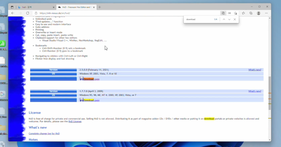This screenshot has width=281, height=147.
Task: Click the page vertical scrollbar thumb
Action: pos(270,93)
